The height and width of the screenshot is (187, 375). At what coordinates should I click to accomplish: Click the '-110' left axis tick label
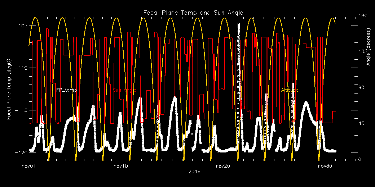21,68
